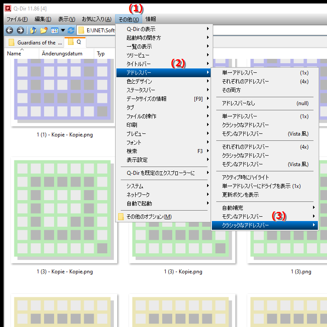Image resolution: width=327 pixels, height=327 pixels.
Task: Click folder icon beside その他のオプション(M)
Action: 121,217
